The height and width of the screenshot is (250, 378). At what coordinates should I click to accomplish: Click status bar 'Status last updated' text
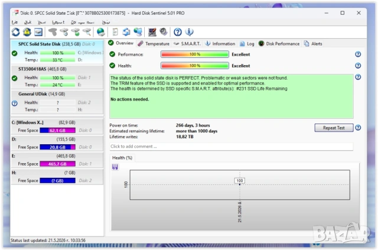[x=48, y=241]
